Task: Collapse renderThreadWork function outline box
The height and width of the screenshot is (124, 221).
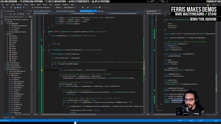Action: 43,50
